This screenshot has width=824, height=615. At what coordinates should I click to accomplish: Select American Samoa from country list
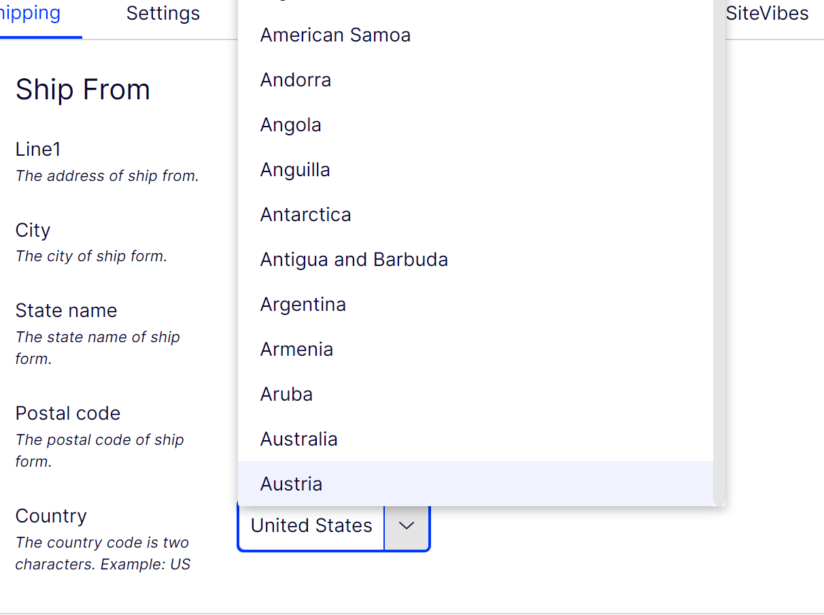(335, 35)
